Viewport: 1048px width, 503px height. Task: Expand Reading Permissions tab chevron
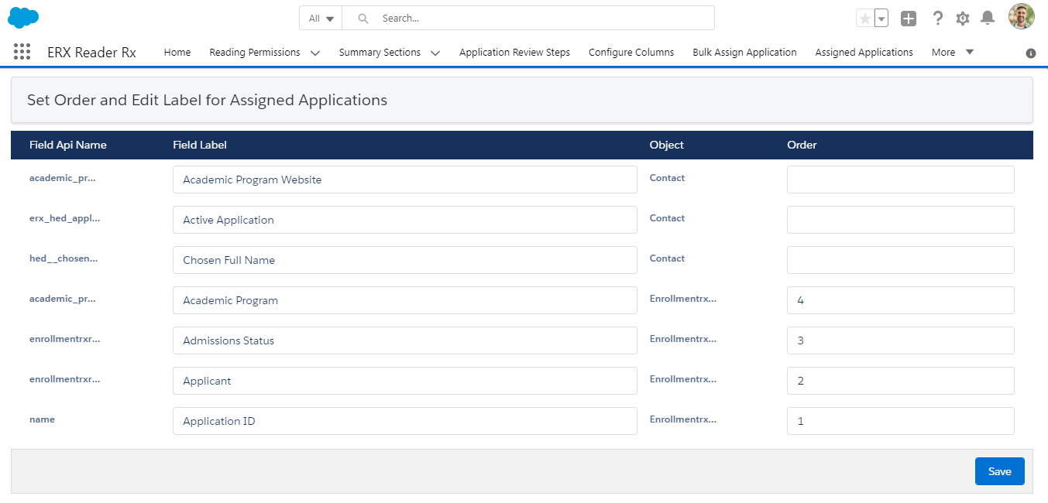pyautogui.click(x=315, y=53)
